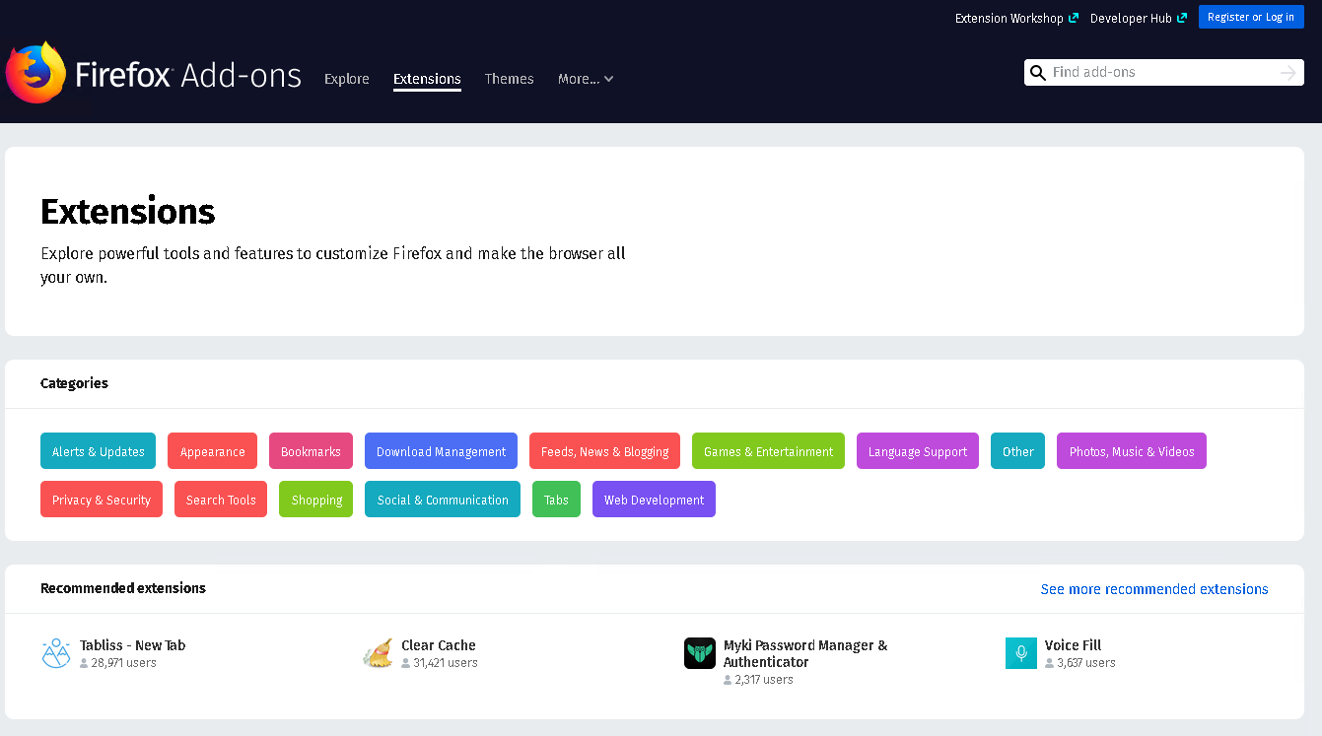Open Photos, Music & Videos category
Viewport: 1322px width, 736px height.
pos(1132,451)
